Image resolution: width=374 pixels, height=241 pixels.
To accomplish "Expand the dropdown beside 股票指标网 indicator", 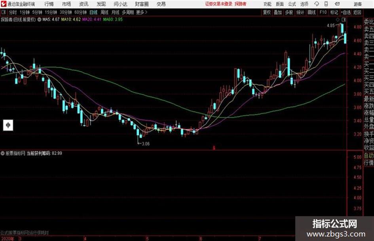I will pos(3,153).
